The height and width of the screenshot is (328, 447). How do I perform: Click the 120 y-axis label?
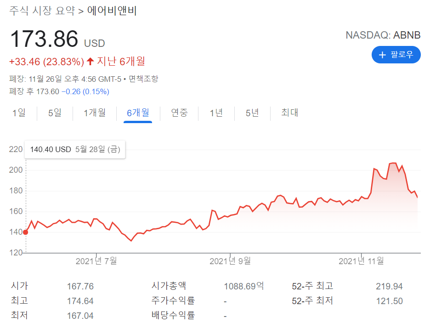coord(16,253)
